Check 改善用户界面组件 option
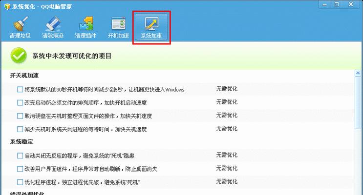This screenshot has width=363, height=195. 20,169
